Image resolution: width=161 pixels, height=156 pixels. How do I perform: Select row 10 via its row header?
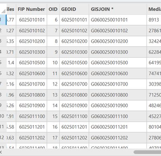3,116
